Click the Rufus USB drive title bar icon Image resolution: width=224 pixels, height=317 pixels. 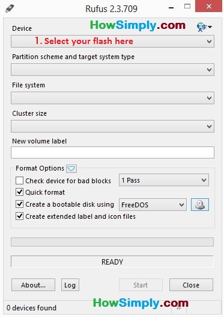coord(10,8)
